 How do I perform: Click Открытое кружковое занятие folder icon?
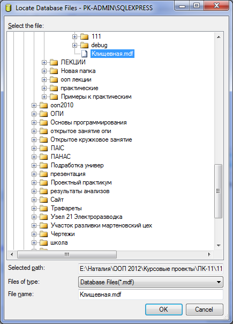click(x=43, y=139)
